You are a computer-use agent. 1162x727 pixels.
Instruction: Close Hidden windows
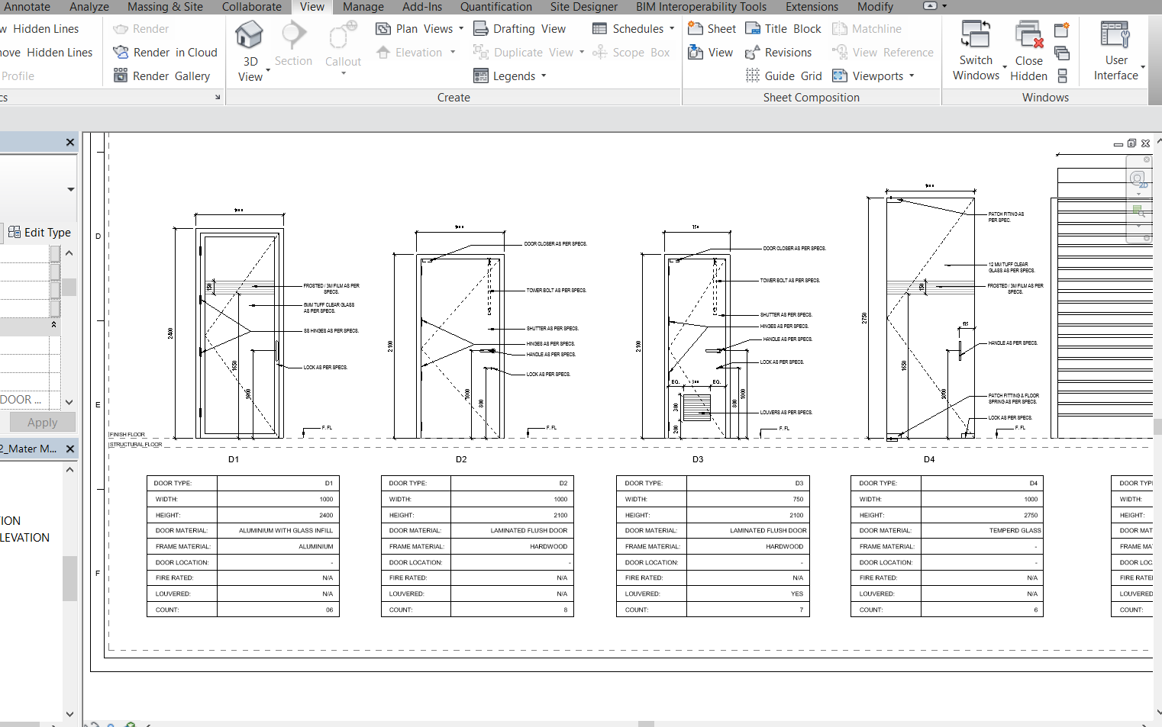click(1028, 50)
